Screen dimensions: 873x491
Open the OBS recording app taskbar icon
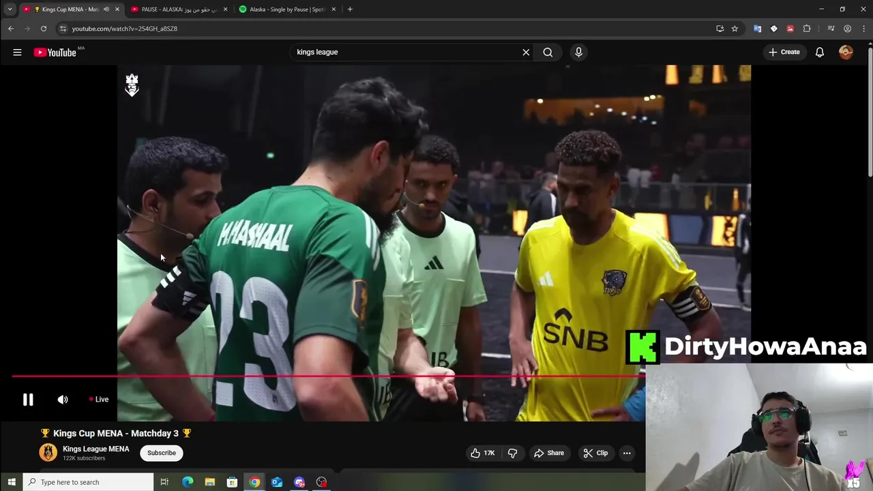pos(321,482)
